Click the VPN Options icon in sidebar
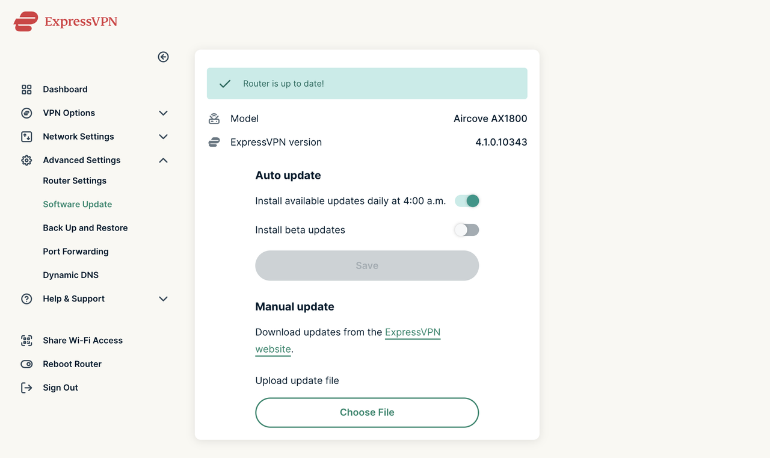This screenshot has width=770, height=458. (26, 113)
